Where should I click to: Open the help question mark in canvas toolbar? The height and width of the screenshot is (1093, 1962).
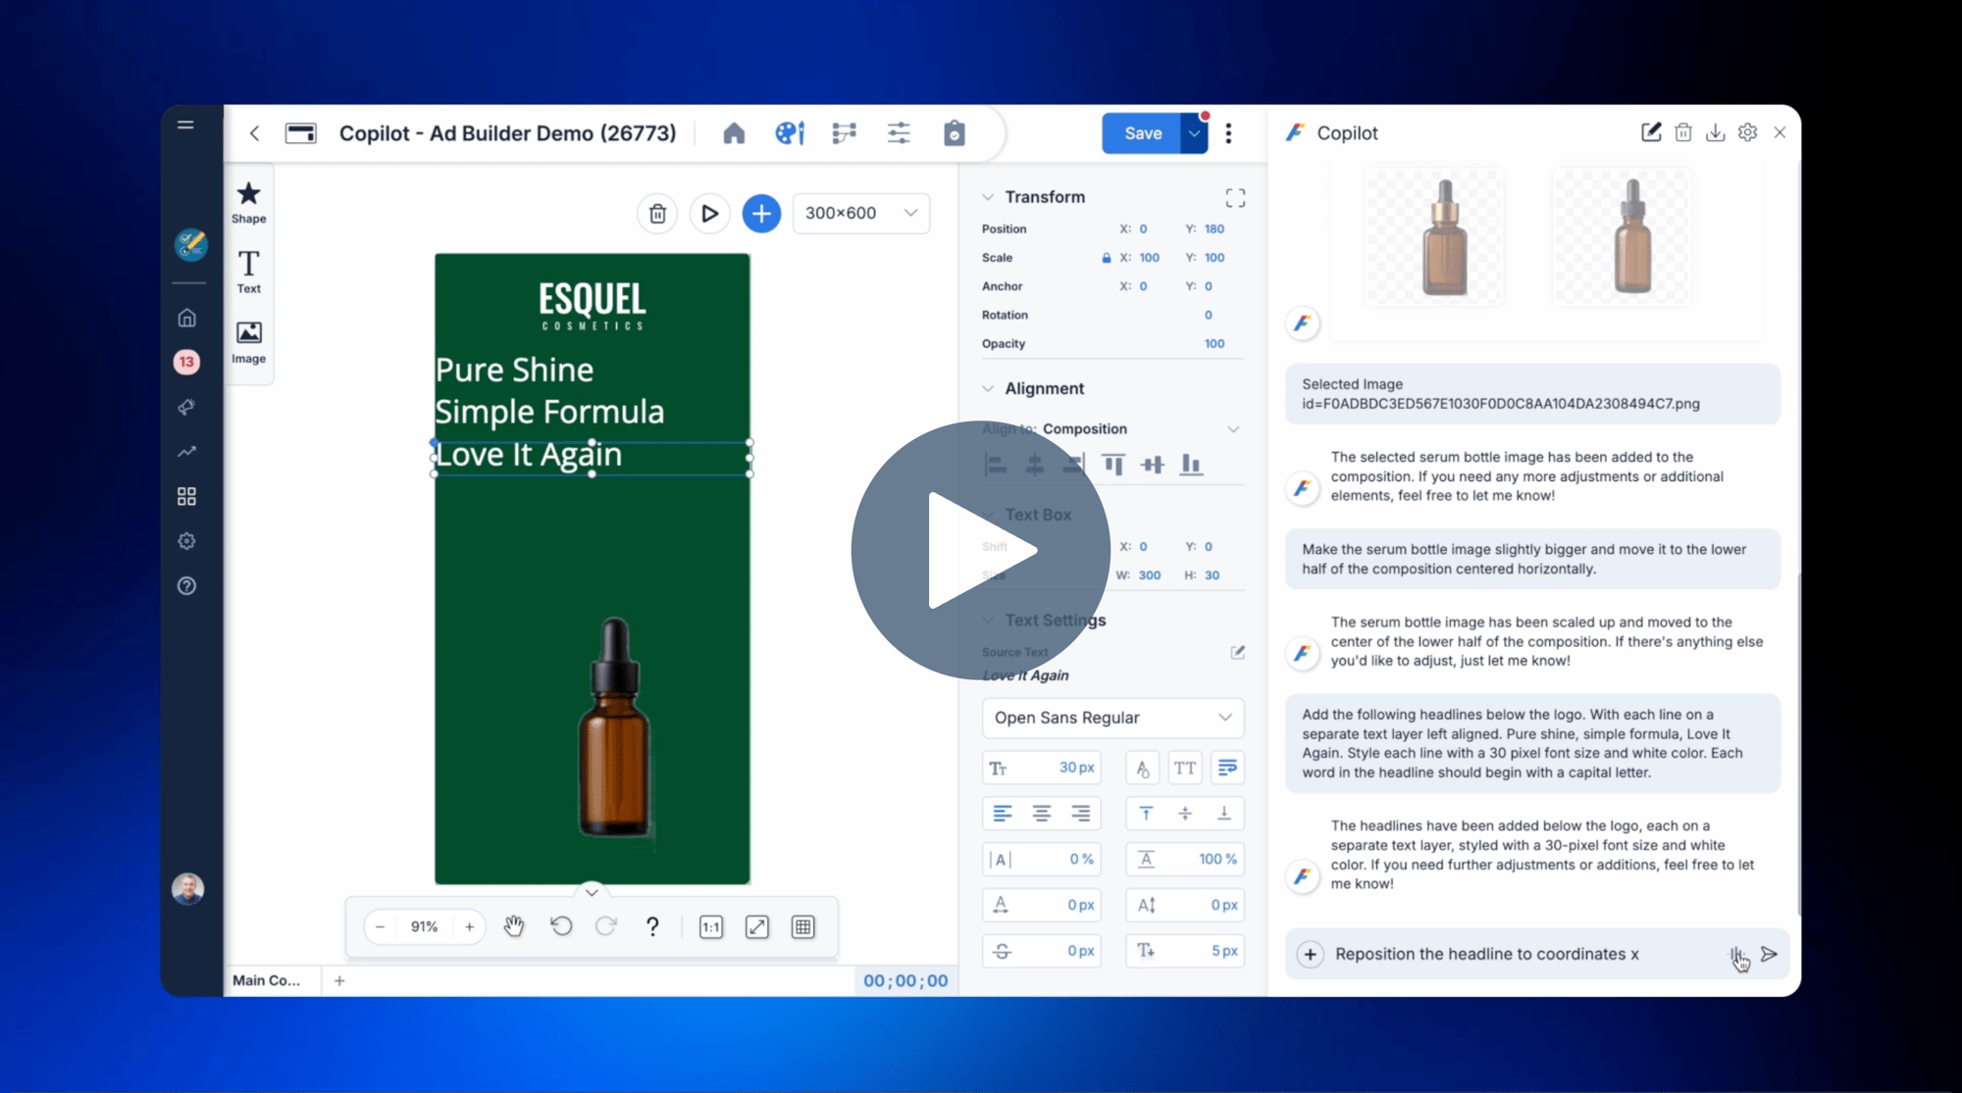[x=652, y=927]
